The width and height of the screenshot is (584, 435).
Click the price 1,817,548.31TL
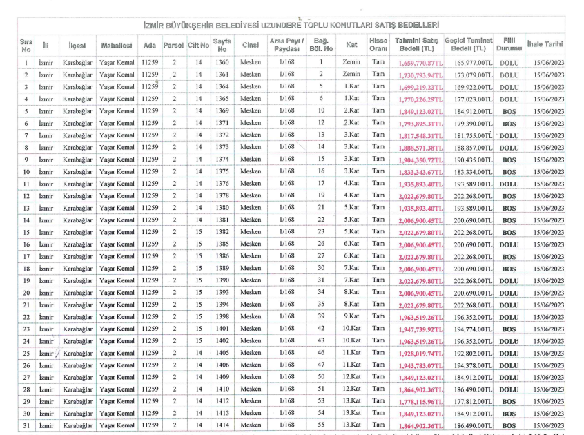421,136
